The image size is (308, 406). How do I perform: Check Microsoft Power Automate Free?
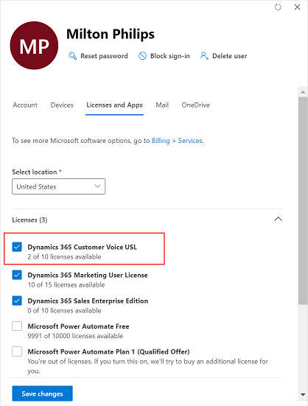point(17,326)
